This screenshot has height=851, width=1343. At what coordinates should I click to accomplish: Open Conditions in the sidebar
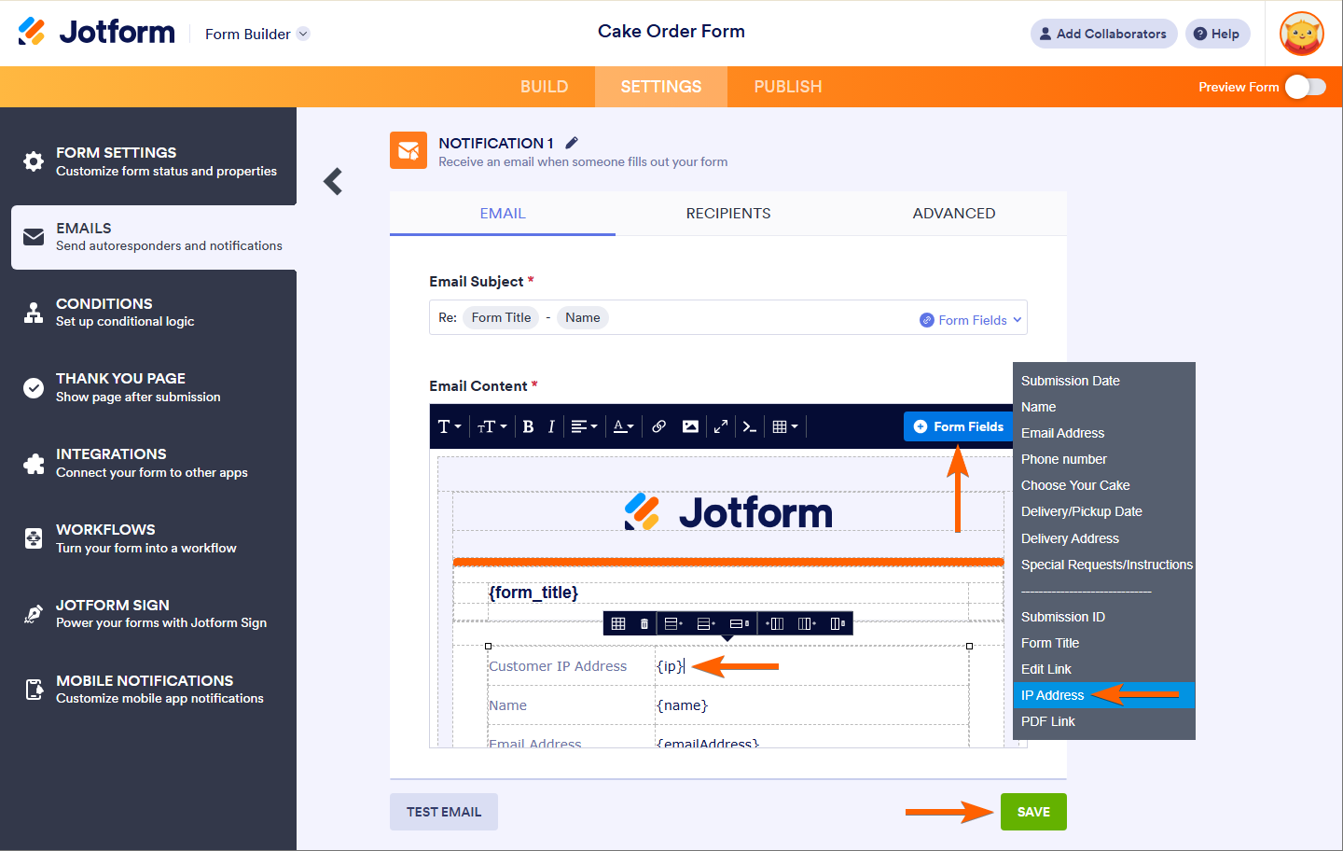tap(148, 313)
